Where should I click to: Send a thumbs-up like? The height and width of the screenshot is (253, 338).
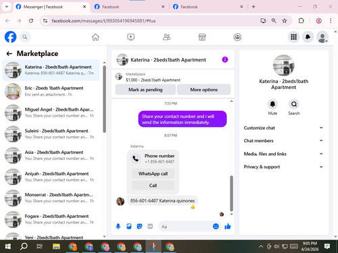228,226
